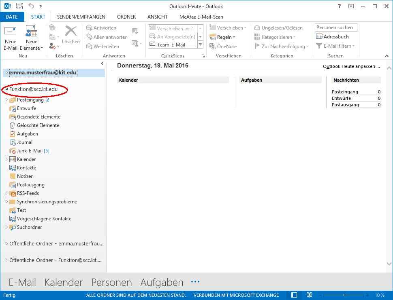The width and height of the screenshot is (393, 300).
Task: Open the Gesendete Elemente folder
Action: [38, 117]
